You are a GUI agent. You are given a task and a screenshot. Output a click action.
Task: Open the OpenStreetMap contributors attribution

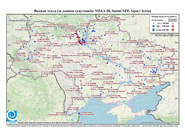tap(159, 122)
